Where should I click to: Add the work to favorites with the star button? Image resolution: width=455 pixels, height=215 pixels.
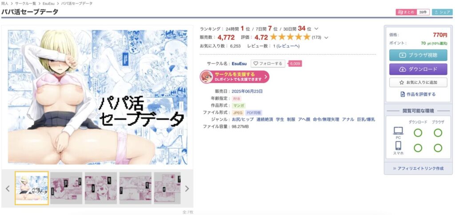[418, 83]
